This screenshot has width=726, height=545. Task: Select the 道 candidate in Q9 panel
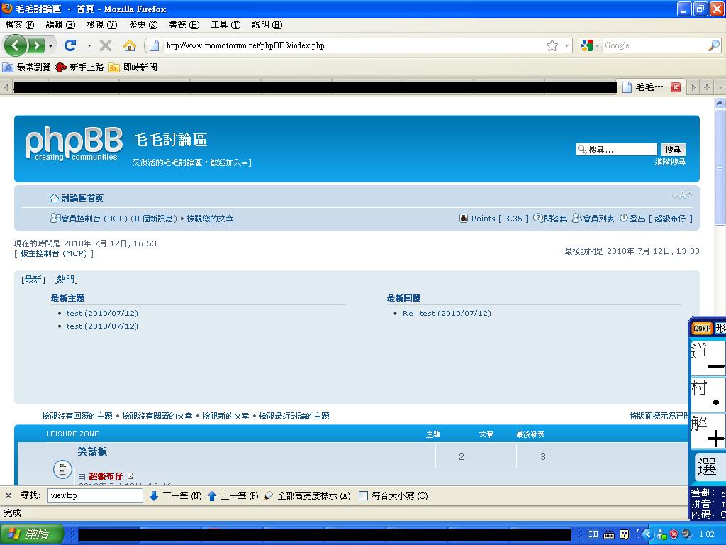(707, 357)
